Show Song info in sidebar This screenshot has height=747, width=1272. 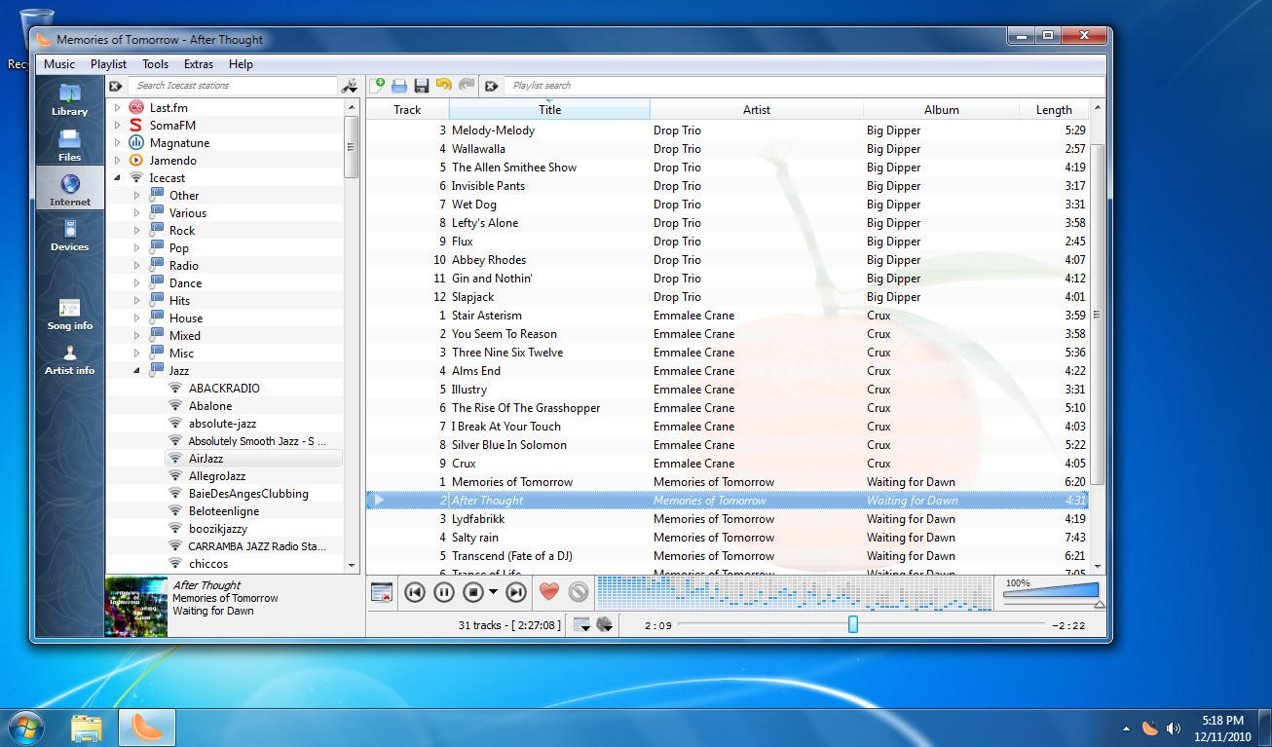point(70,314)
